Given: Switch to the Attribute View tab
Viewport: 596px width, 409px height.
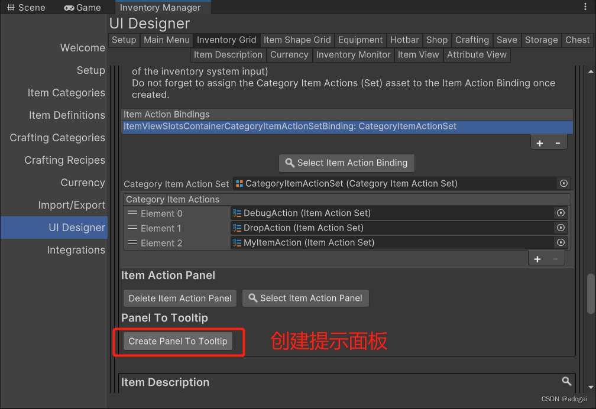Looking at the screenshot, I should [x=477, y=54].
